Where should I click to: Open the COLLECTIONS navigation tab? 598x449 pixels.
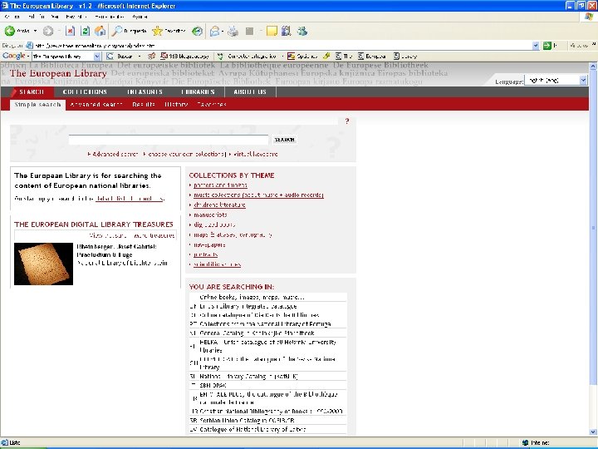85,92
